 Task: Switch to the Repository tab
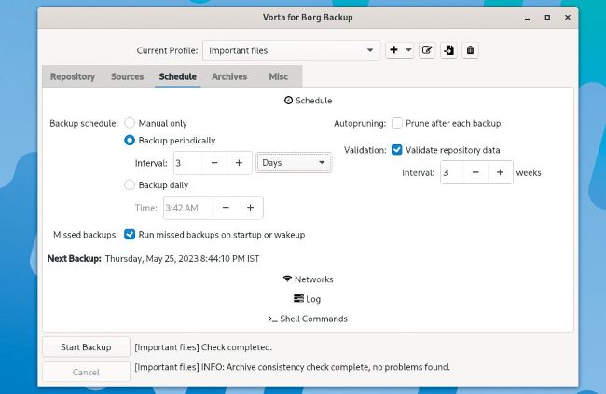point(73,76)
